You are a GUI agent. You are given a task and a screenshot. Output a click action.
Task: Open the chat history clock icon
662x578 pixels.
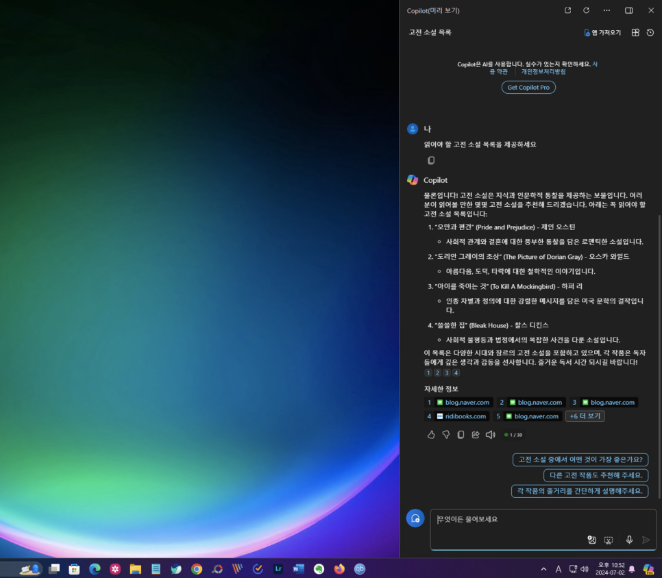[x=650, y=32]
